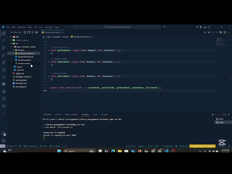This screenshot has height=174, width=232.
Task: Open package.json in Explorer
Action: [x=21, y=80]
